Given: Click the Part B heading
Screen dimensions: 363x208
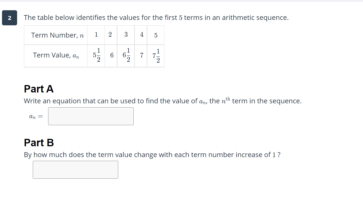Looking at the screenshot, I should pos(39,143).
